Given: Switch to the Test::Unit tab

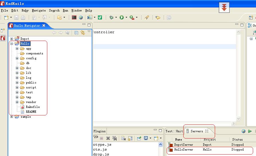Looking at the screenshot, I should point(174,131).
